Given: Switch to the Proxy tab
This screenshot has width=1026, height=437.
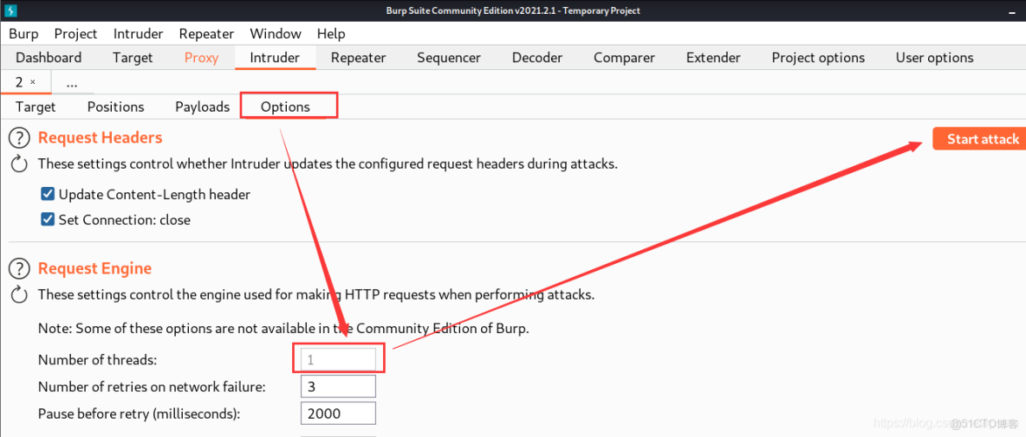Looking at the screenshot, I should (202, 57).
